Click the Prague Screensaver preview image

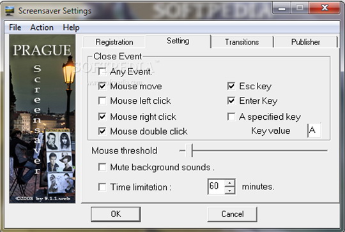42,119
